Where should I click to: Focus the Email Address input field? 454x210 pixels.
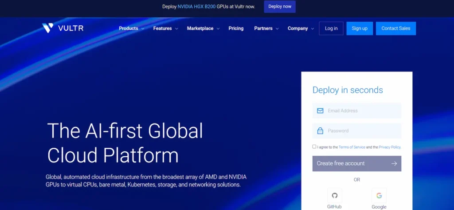tap(357, 111)
